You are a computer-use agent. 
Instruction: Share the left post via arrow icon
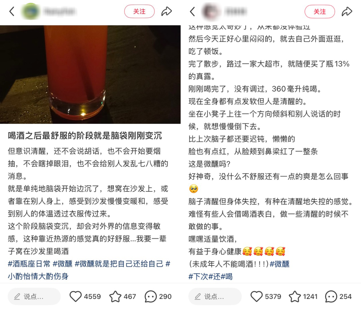[166, 11]
